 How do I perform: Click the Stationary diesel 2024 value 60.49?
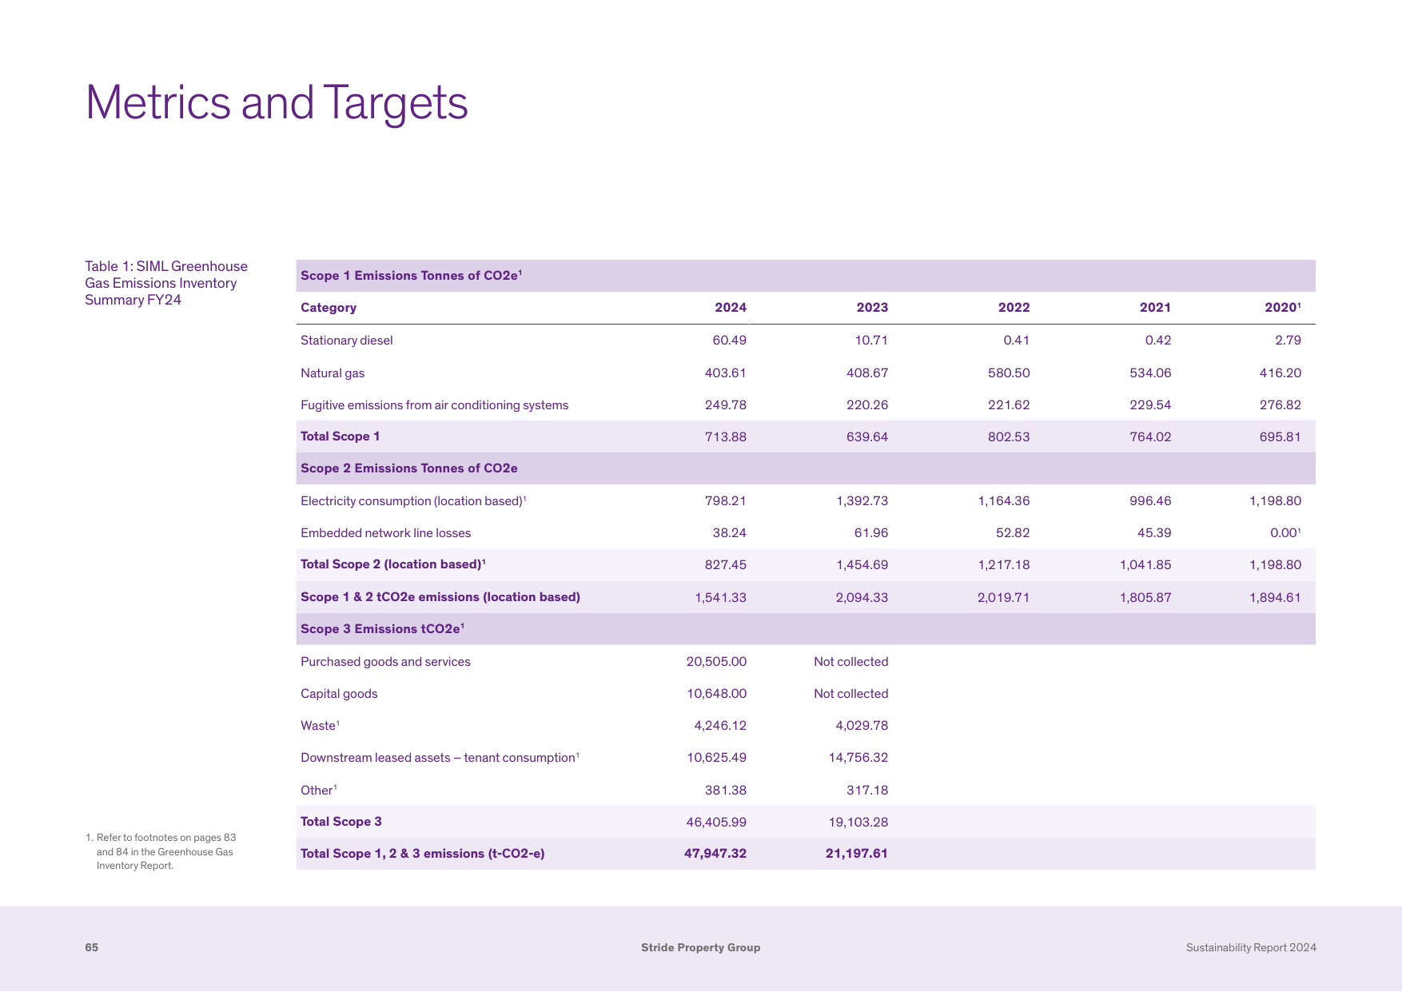pos(730,341)
